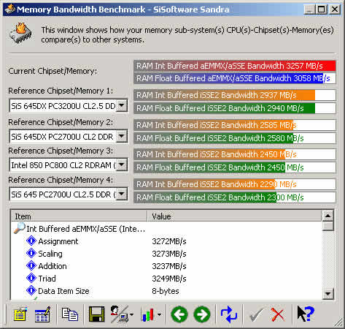
Task: Click the context help arrow with question mark
Action: (306, 314)
